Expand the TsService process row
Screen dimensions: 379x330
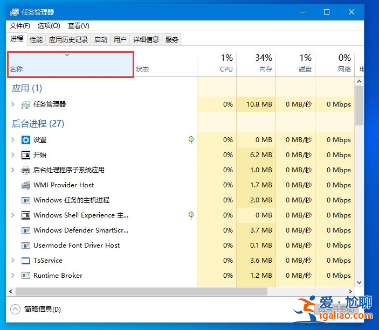point(13,261)
